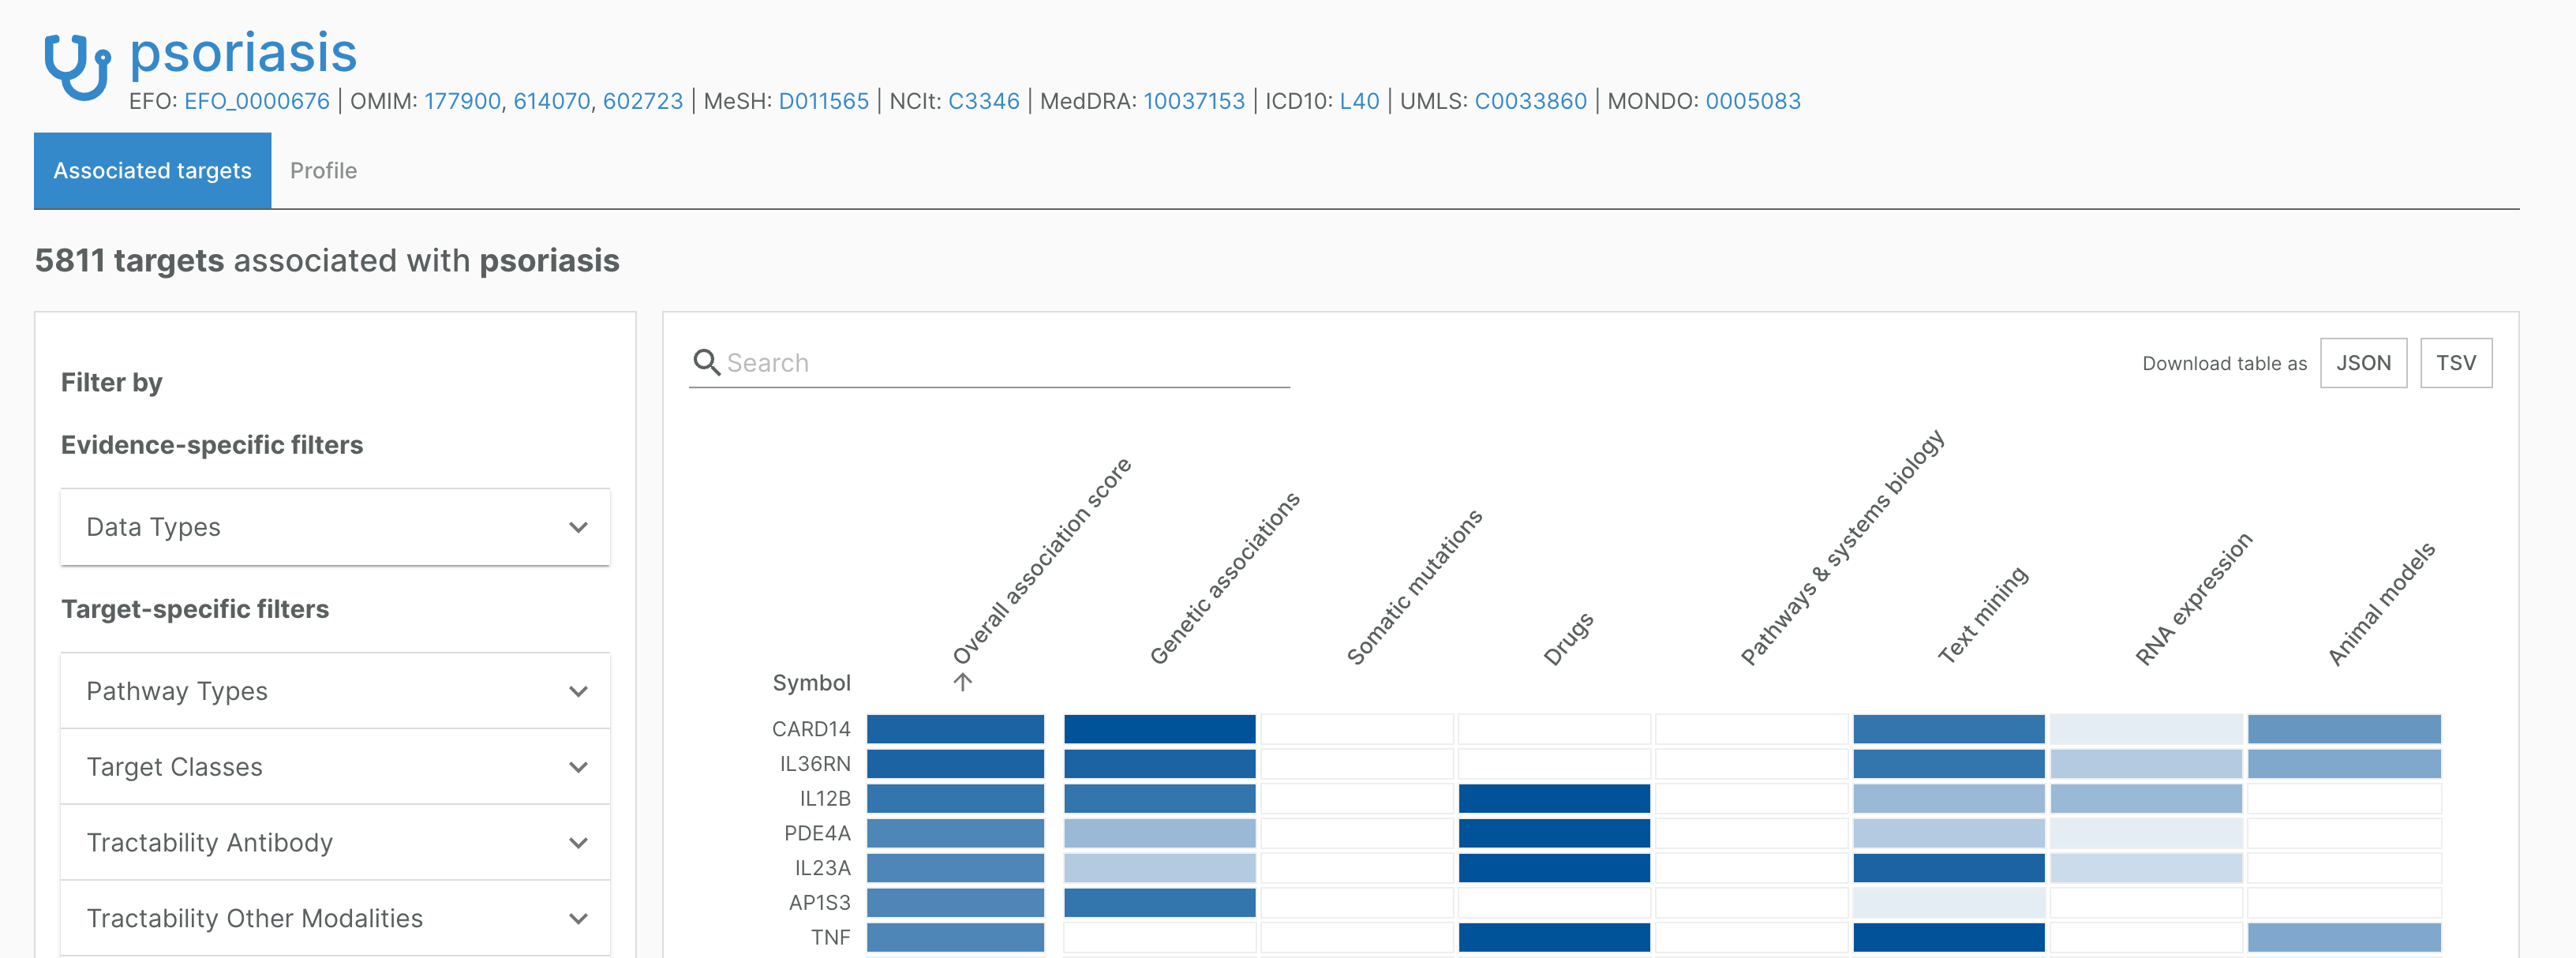Image resolution: width=2576 pixels, height=958 pixels.
Task: Click inside the Search targets field
Action: tap(1000, 363)
